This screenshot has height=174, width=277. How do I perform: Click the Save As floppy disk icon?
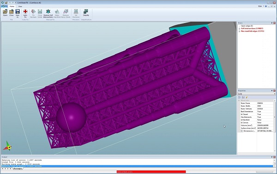tap(18, 13)
